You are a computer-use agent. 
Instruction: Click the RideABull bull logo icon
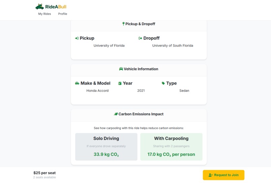(x=40, y=7)
